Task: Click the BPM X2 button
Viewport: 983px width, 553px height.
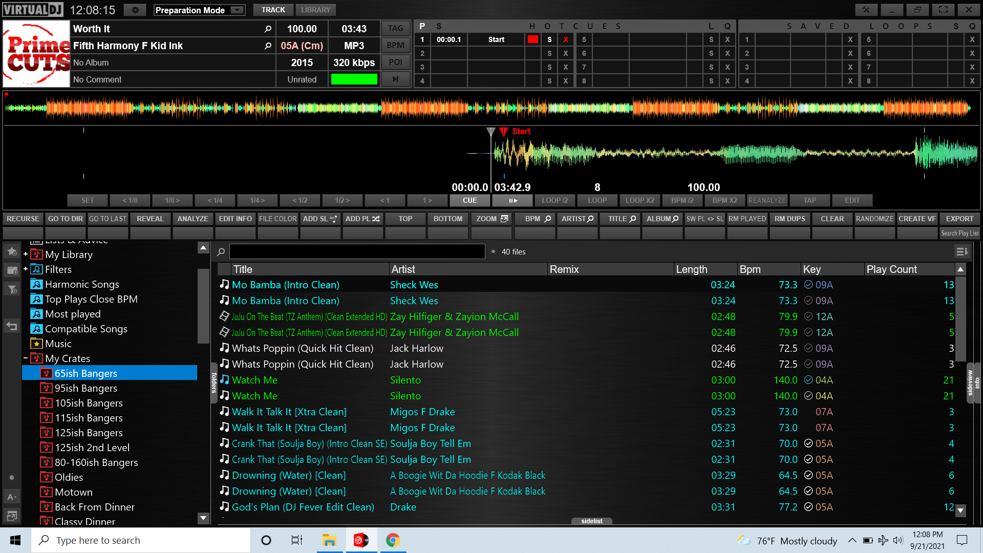Action: pos(724,201)
